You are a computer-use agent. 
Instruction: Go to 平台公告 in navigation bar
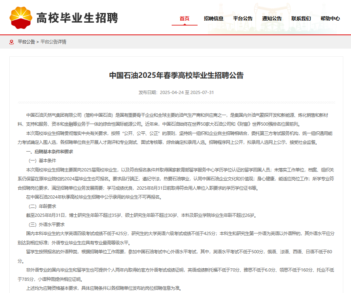tap(243, 19)
